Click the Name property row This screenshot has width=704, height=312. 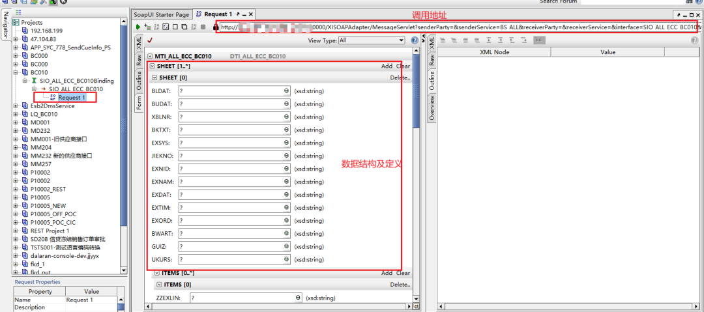[x=66, y=300]
